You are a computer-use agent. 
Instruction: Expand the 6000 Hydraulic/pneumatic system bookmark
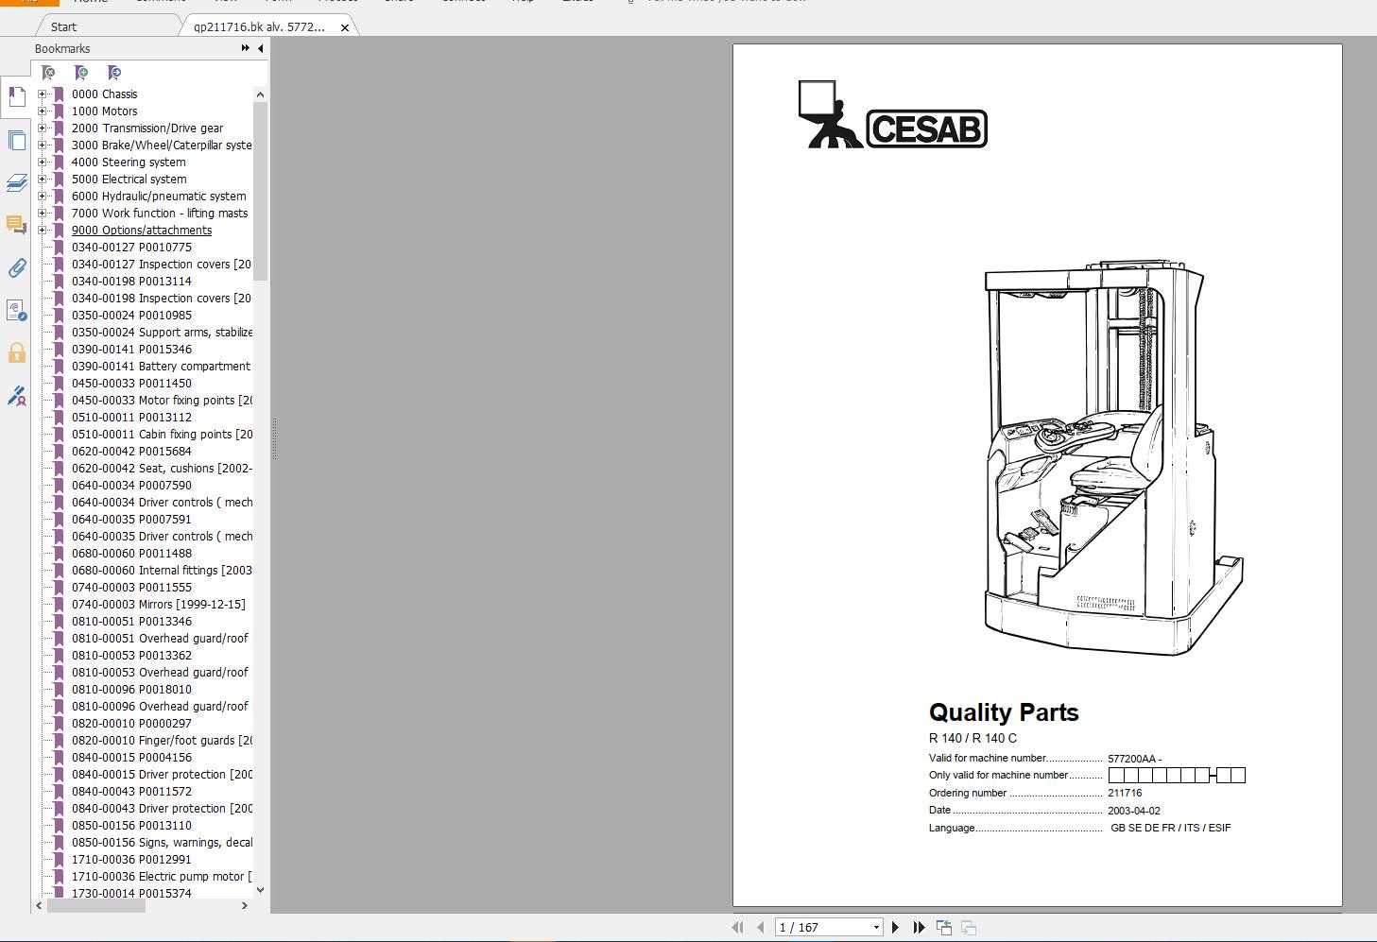[x=42, y=197]
